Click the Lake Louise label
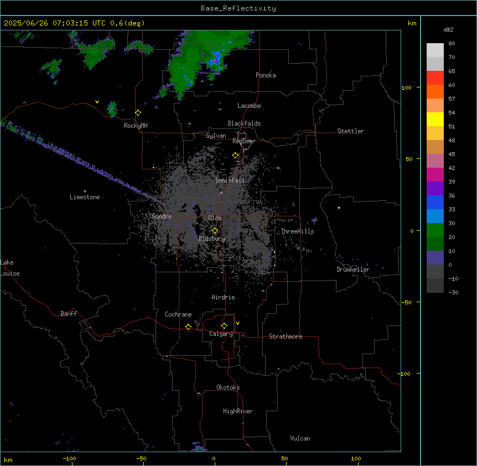Viewport: 477px width, 466px height. click(10, 268)
